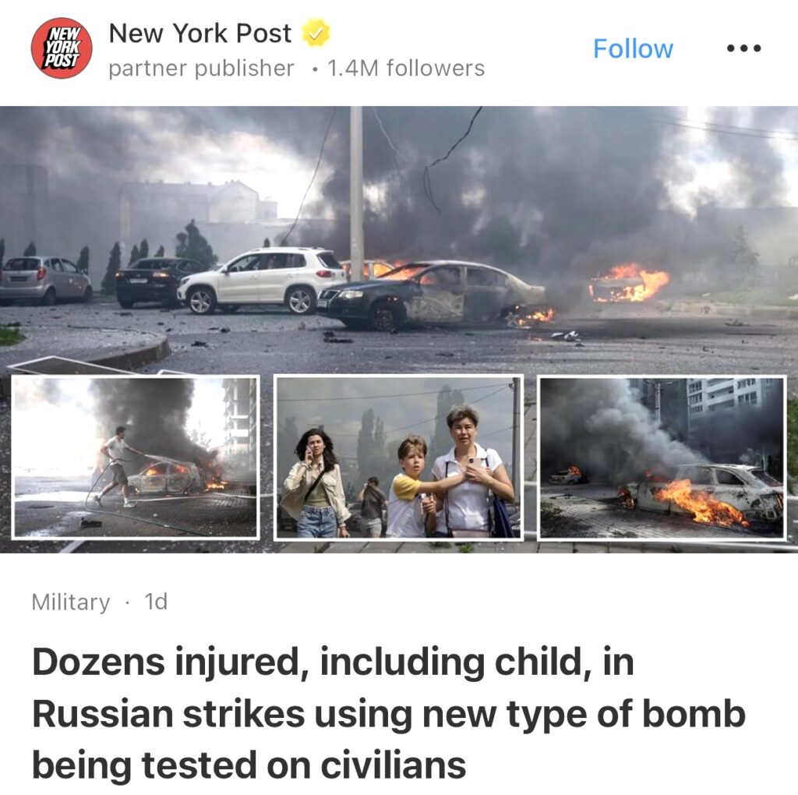Tap the partner publisher label
This screenshot has width=798, height=795.
202,69
